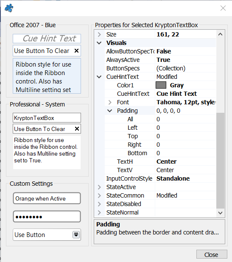Collapse the Padding property
This screenshot has height=262, width=232.
[x=110, y=111]
